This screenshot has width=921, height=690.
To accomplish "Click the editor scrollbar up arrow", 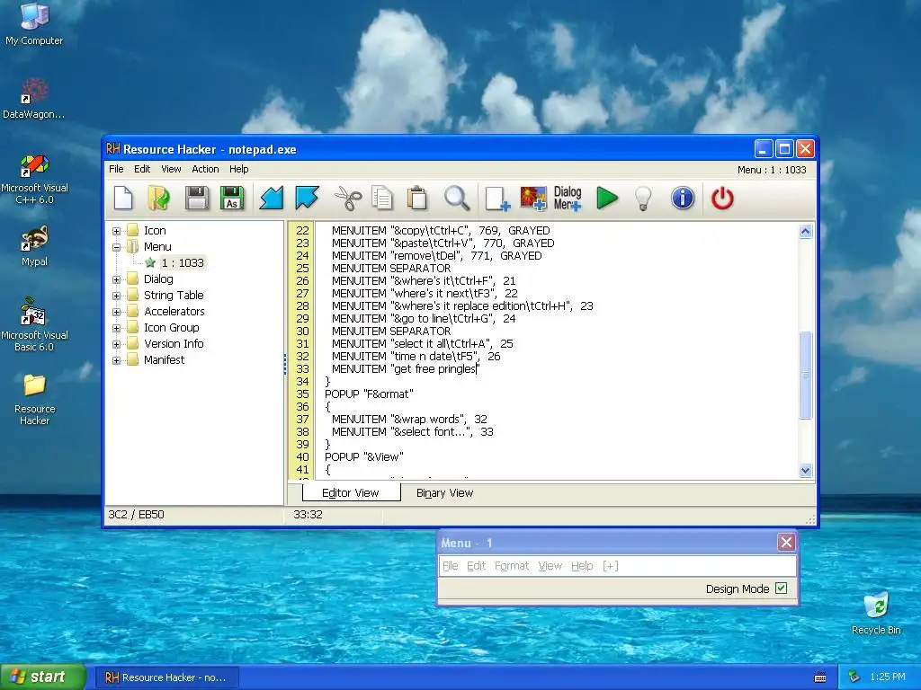I will click(805, 231).
